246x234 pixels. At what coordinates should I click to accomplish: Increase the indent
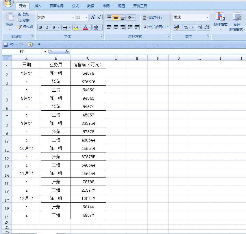click(136, 27)
